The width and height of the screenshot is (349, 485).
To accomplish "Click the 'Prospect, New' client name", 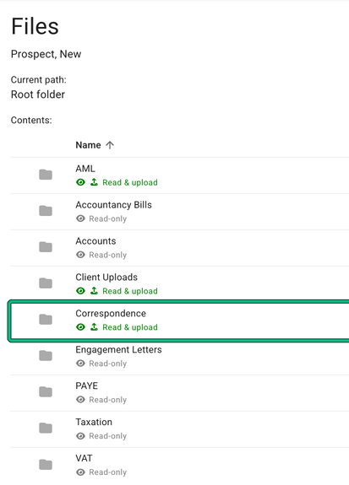I will pyautogui.click(x=46, y=54).
